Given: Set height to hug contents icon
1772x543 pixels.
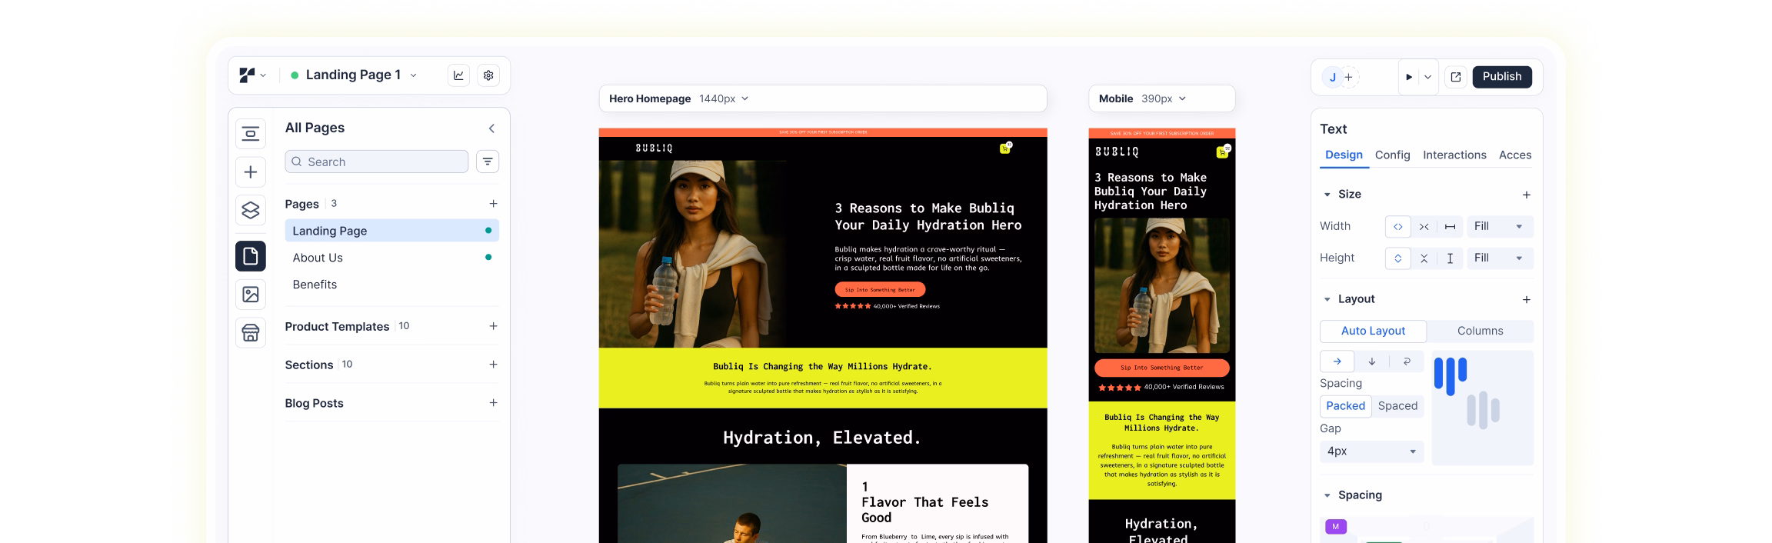Looking at the screenshot, I should click(x=1424, y=258).
